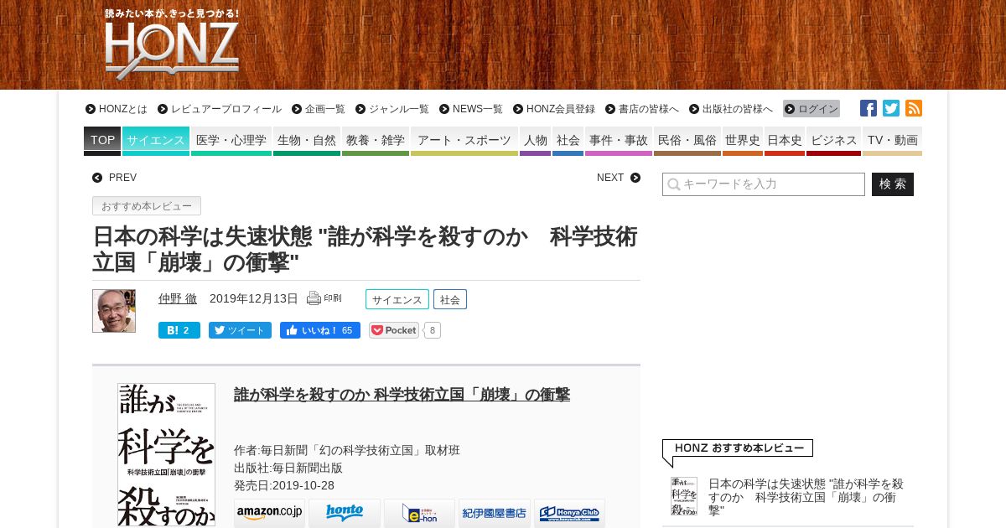Screen dimensions: 1006x528
Task: Click the Pocket count 8
Action: 433,330
